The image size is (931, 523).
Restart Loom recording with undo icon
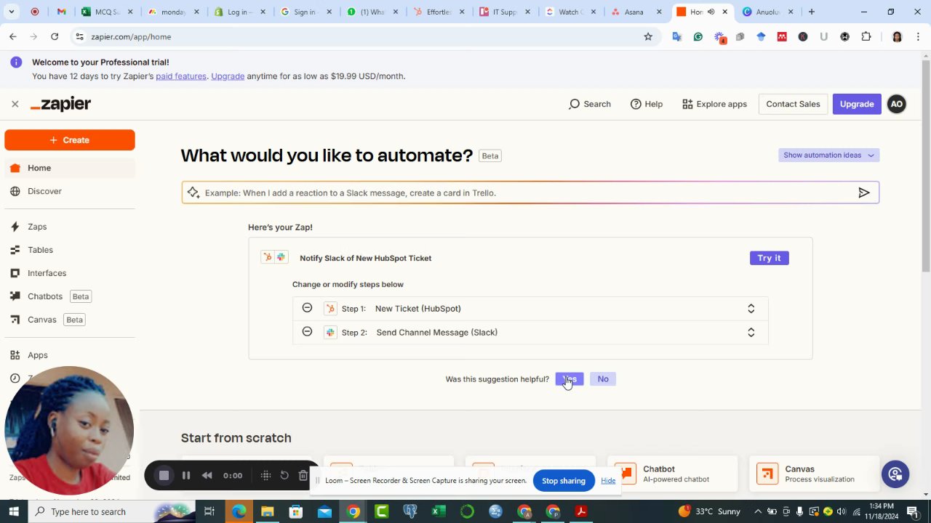tap(284, 476)
